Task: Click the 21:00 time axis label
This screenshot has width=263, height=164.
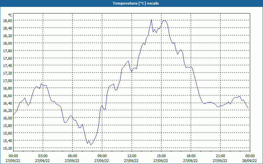Action: (220, 156)
